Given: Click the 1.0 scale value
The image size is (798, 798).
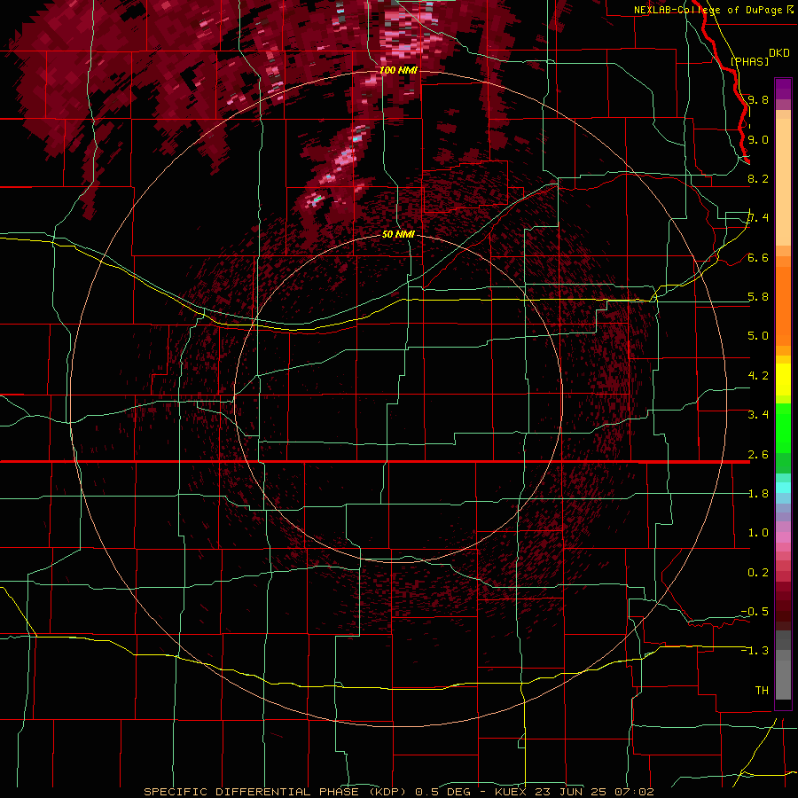Looking at the screenshot, I should (758, 533).
